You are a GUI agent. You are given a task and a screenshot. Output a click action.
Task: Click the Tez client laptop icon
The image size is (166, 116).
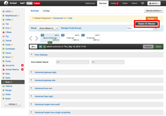pyautogui.click(x=4, y=24)
